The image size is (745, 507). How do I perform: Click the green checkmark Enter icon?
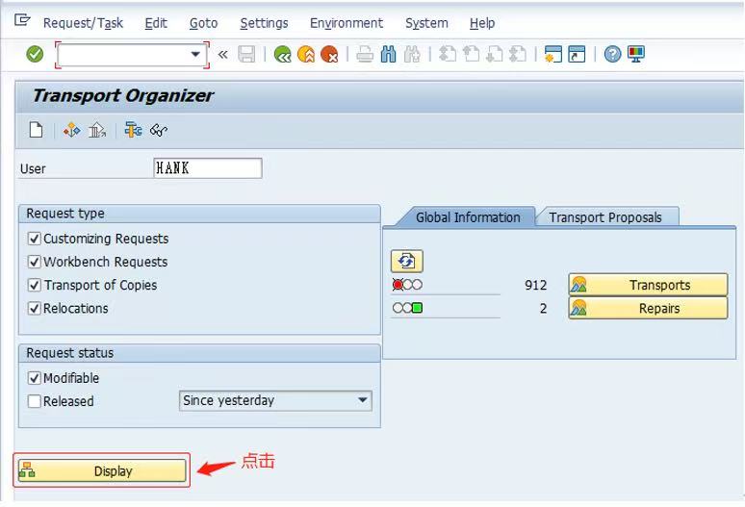[x=35, y=54]
